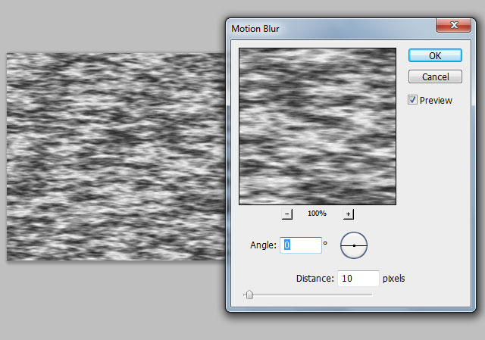Cancel the Motion Blur dialog
The image size is (485, 340).
pos(435,76)
